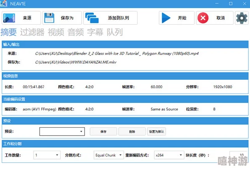Screen dimensions: 250x170
Task: Click the red X cancel icon
Action: click(203, 18)
